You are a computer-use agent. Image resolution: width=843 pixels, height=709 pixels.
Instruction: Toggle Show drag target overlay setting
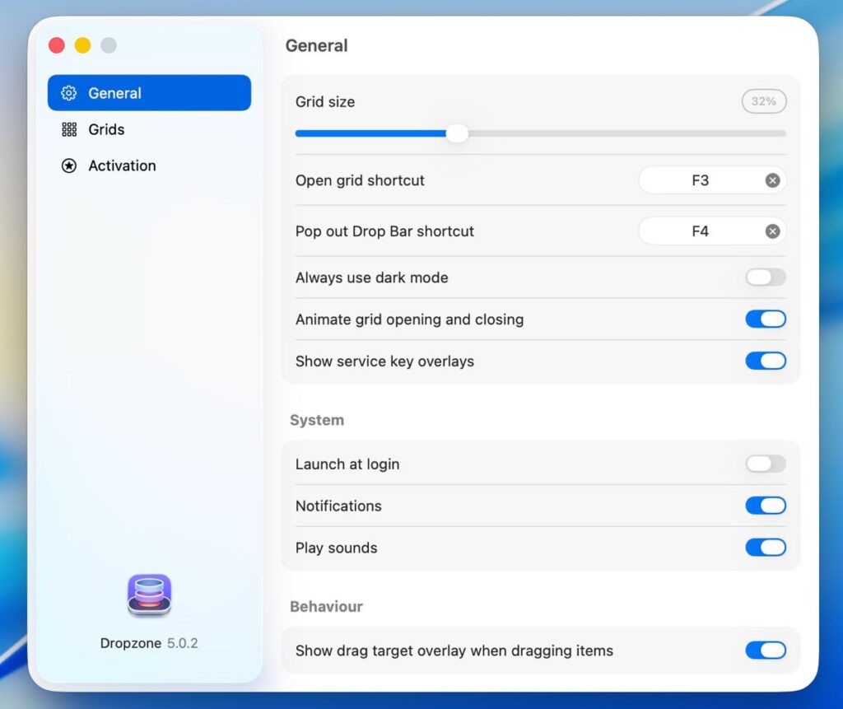click(766, 651)
